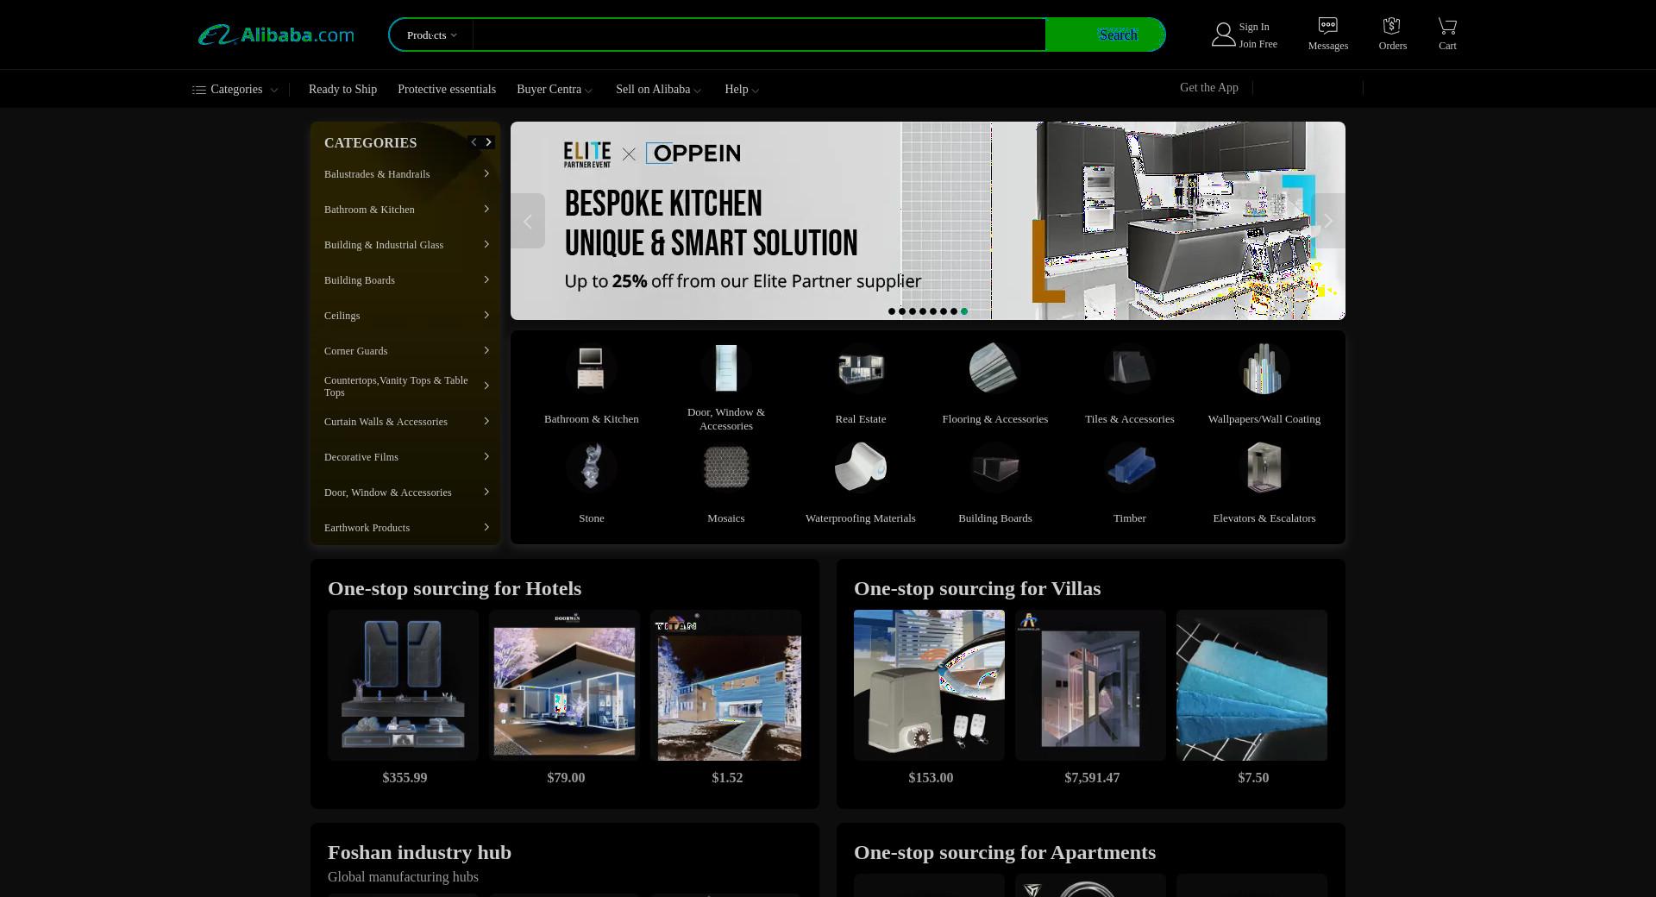Select the Mosaics category icon

pos(725,467)
